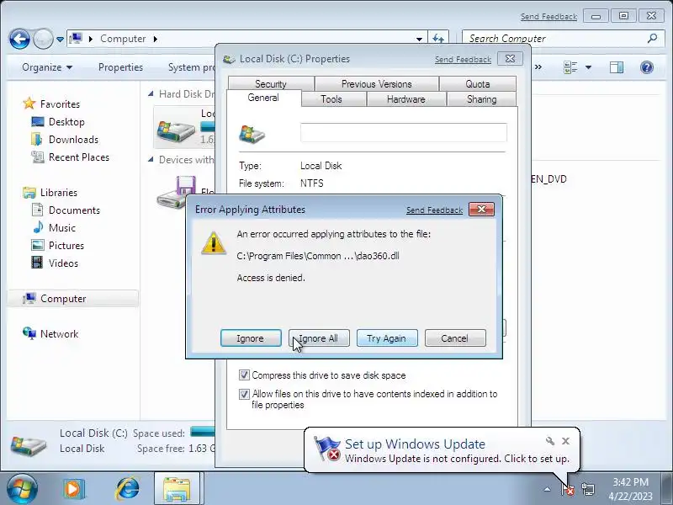Click Send Feedback in Properties dialog

pyautogui.click(x=463, y=60)
